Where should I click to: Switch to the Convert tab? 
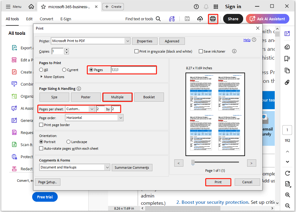(46, 19)
